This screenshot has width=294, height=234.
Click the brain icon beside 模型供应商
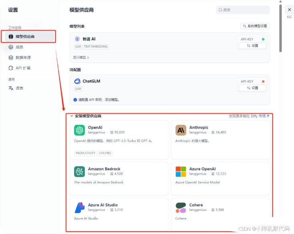click(x=11, y=36)
